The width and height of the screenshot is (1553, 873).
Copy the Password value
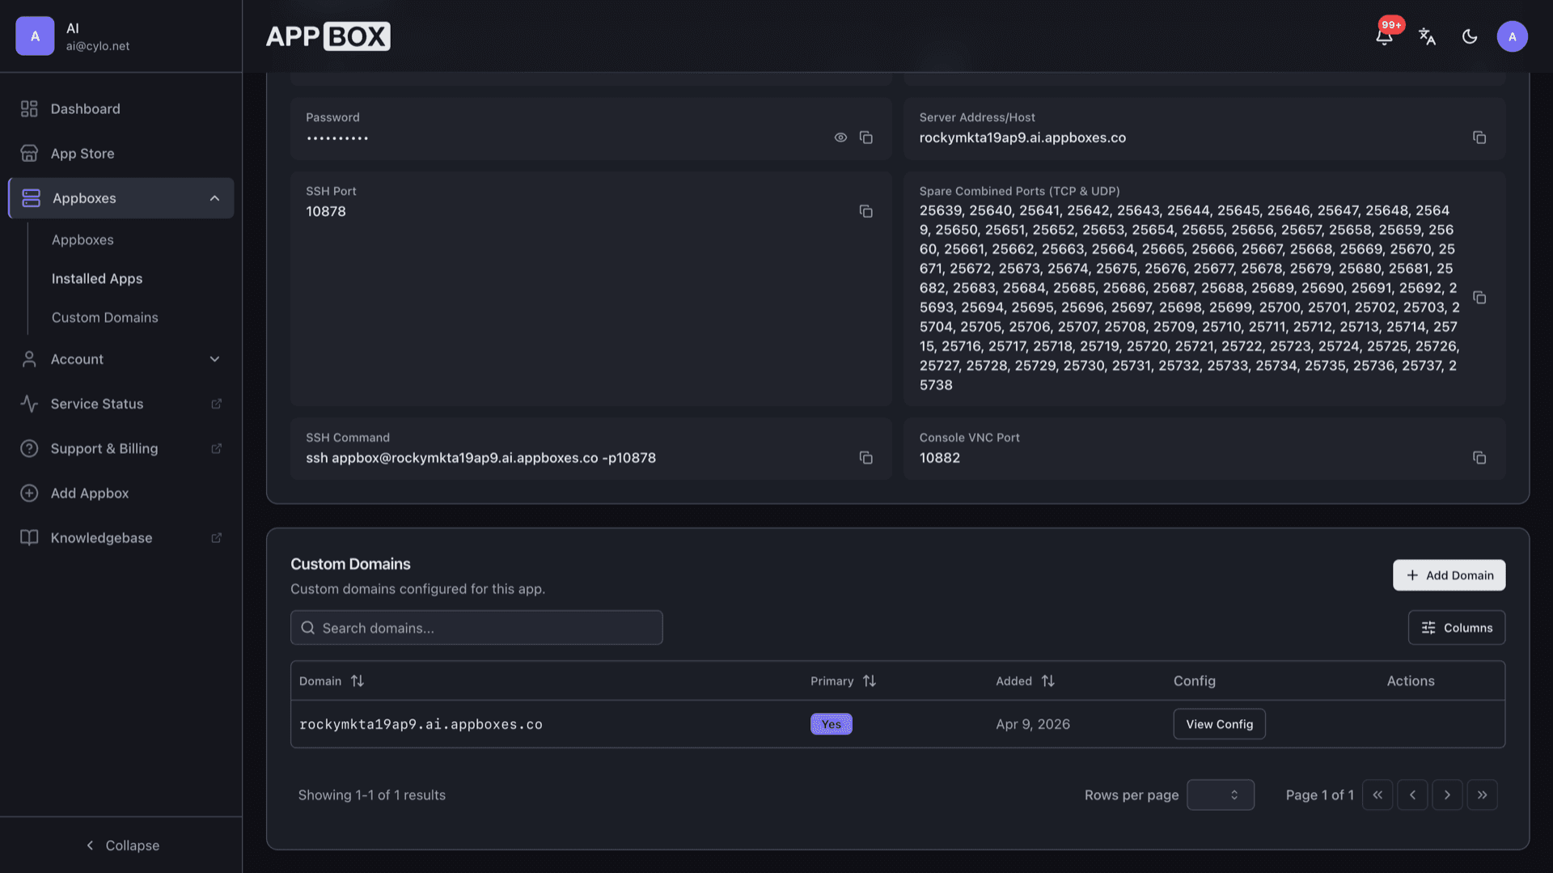(866, 138)
